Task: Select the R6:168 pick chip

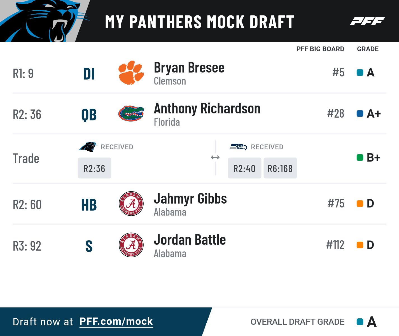Action: [x=280, y=168]
